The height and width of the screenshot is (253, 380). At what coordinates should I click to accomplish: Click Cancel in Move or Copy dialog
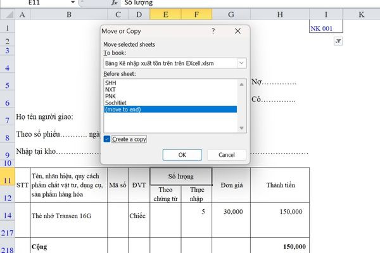pos(227,155)
